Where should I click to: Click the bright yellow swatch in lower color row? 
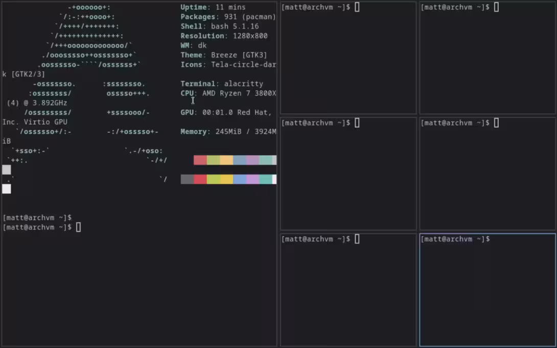point(226,180)
